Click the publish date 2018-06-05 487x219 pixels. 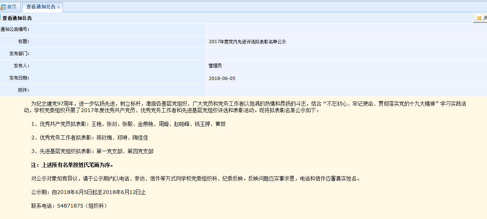coord(222,78)
